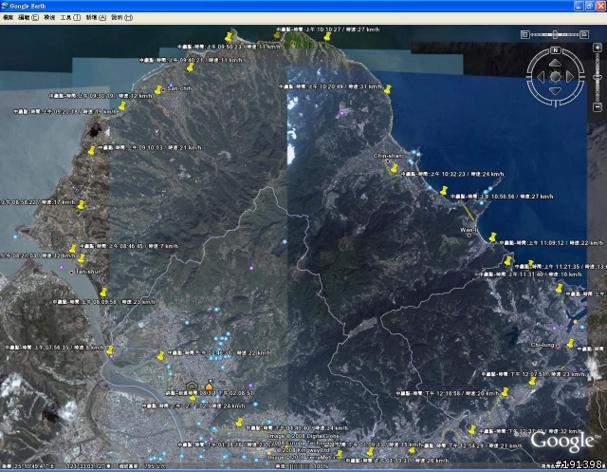Select the yellow pushpin labeled 10:10:27
Screen dimensions: 607x472
[x=327, y=37]
